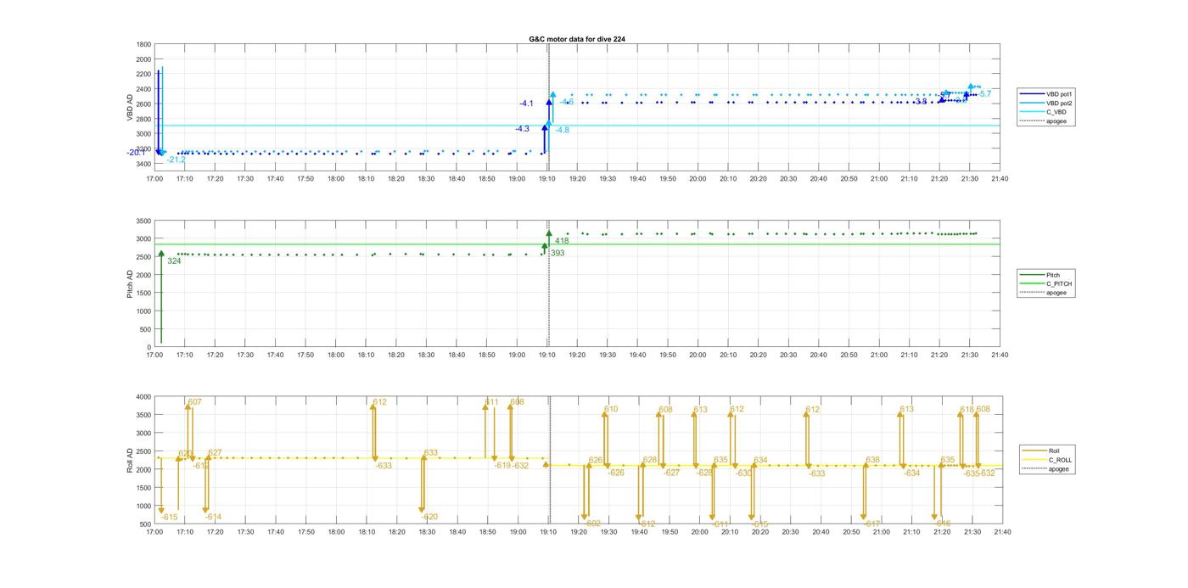1188x588 pixels.
Task: Click the "3400" tick on the VBD y-axis
Action: click(x=144, y=164)
